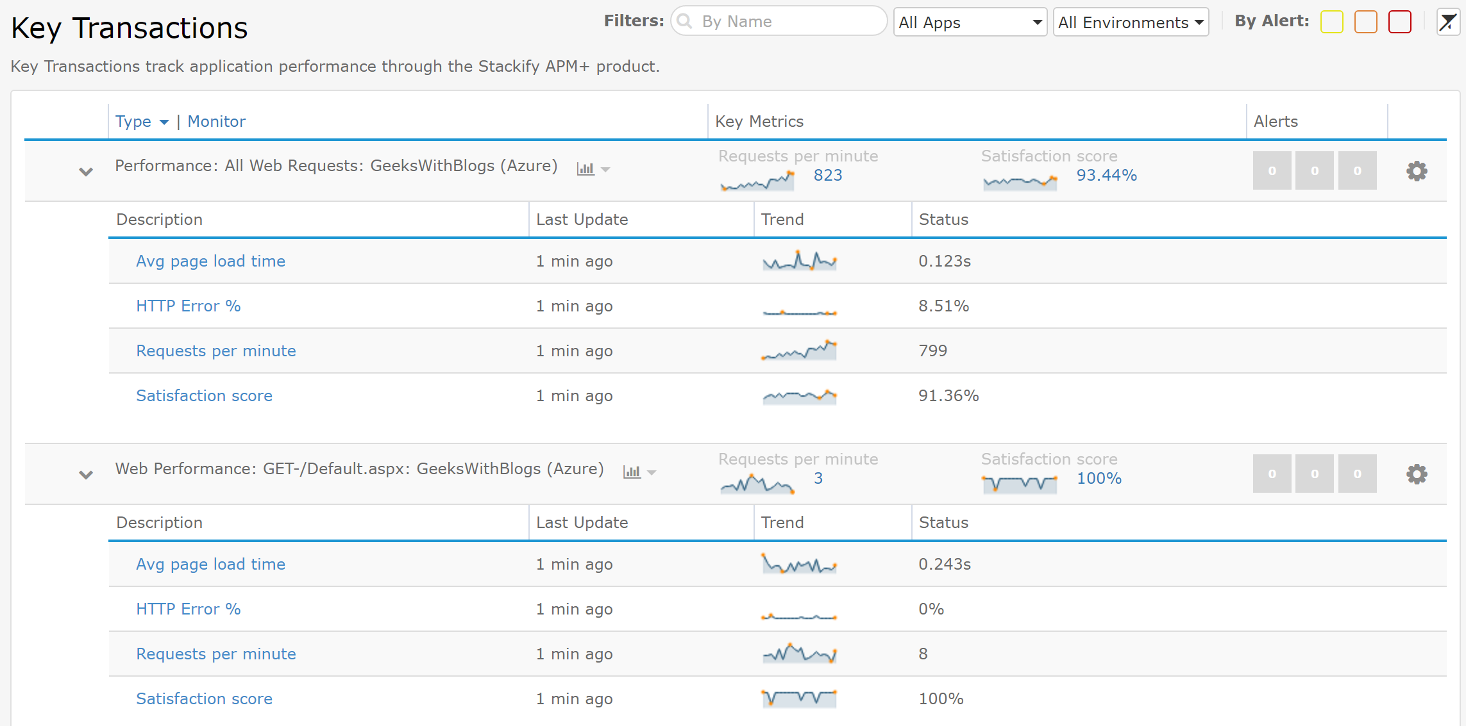Click chart icon beside GET-/Default.aspx transaction
The image size is (1466, 726).
pos(632,472)
